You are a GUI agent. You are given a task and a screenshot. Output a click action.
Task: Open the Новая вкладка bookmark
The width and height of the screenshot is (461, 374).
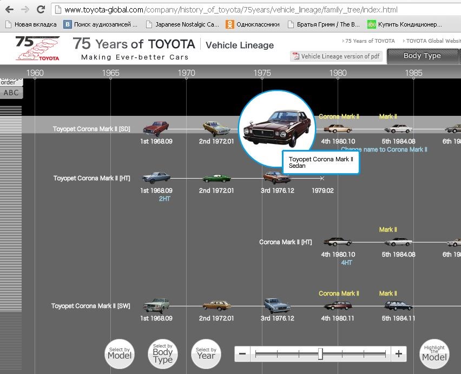[x=31, y=24]
